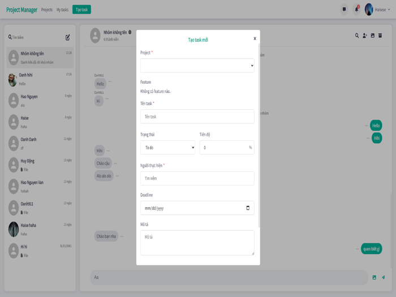
Task: Open the My tasks nav item
Action: coord(62,10)
